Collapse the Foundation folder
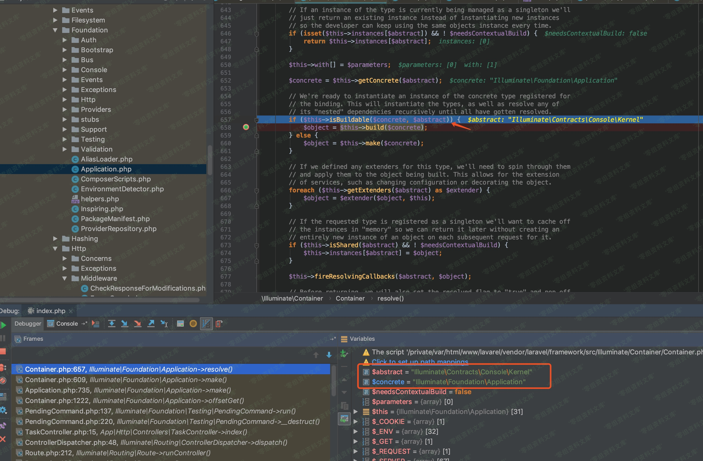The width and height of the screenshot is (703, 461). (55, 30)
